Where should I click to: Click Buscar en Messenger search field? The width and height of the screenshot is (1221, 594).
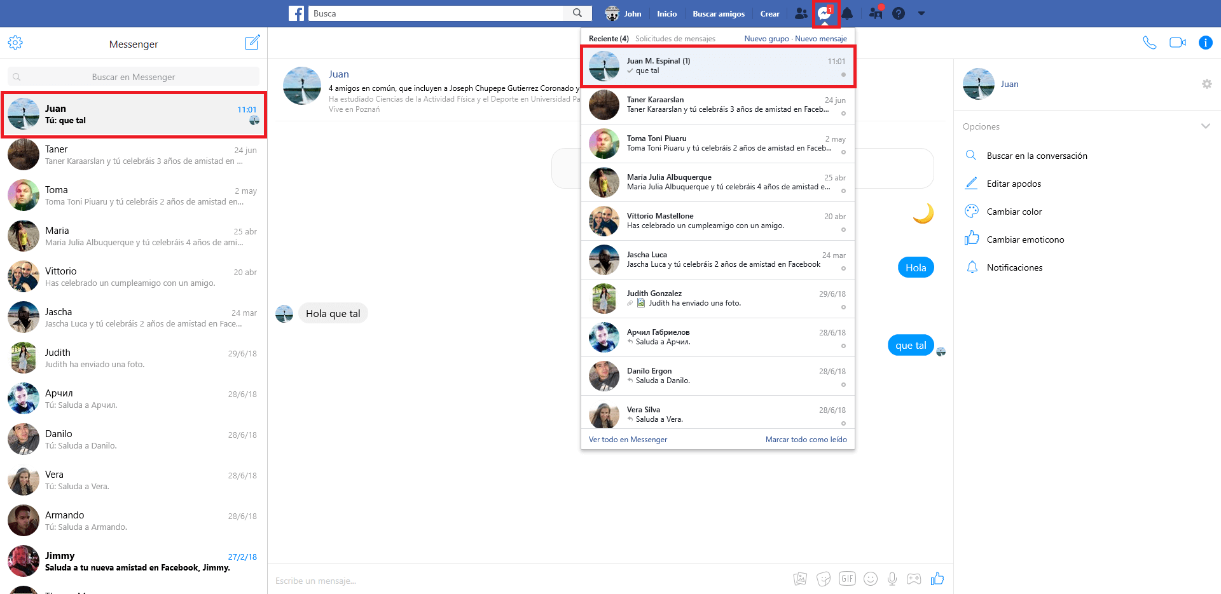coord(134,77)
